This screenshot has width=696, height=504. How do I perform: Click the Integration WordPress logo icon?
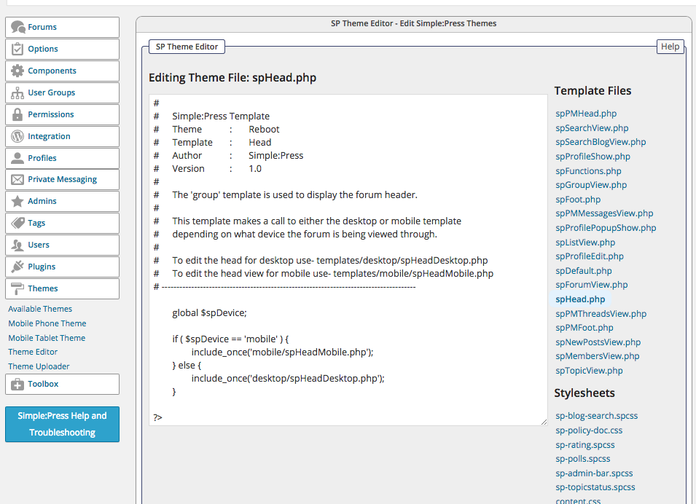(x=17, y=136)
